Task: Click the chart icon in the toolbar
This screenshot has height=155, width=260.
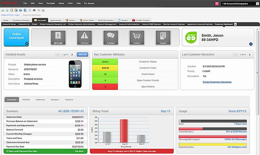Action: click(x=43, y=10)
